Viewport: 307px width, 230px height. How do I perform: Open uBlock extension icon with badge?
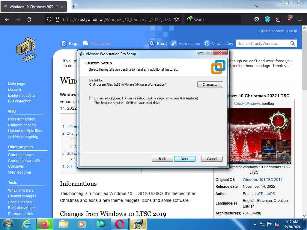[289, 19]
